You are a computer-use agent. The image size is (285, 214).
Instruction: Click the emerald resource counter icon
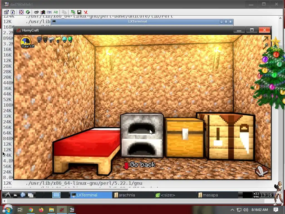[70, 39]
